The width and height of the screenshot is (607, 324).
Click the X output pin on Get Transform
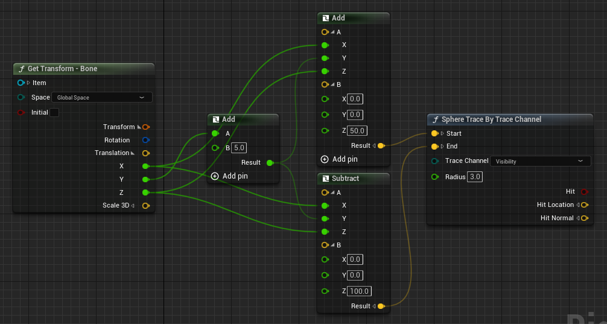(145, 167)
